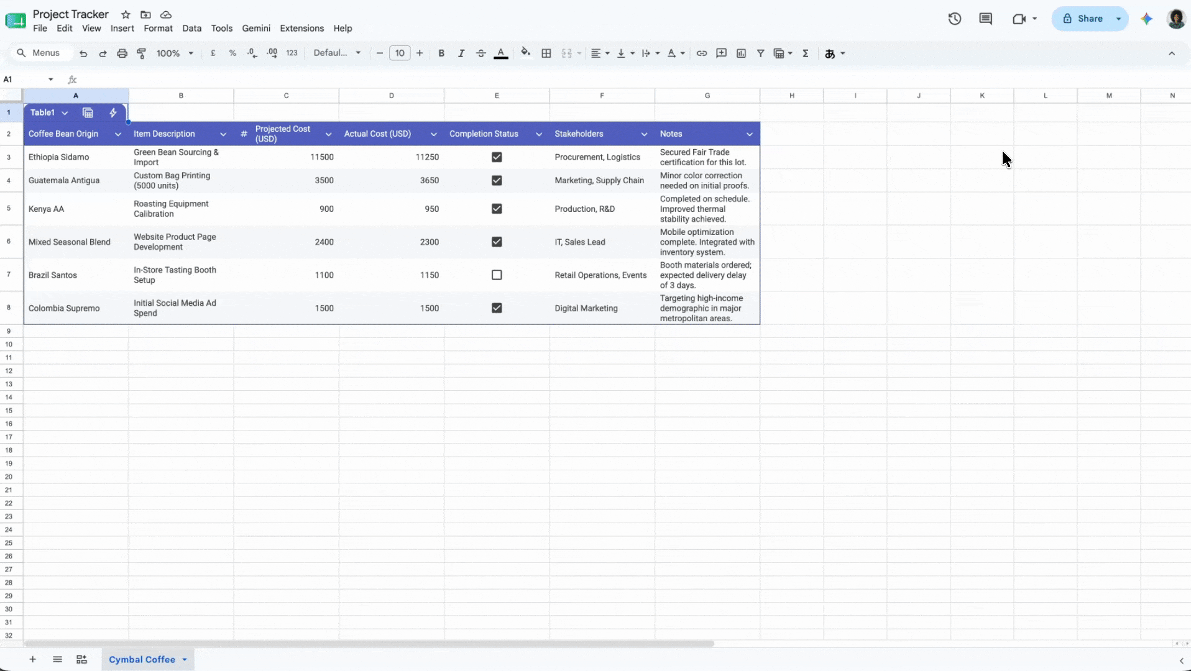Open Notes column dropdown
Viewport: 1191px width, 671px height.
(x=750, y=134)
